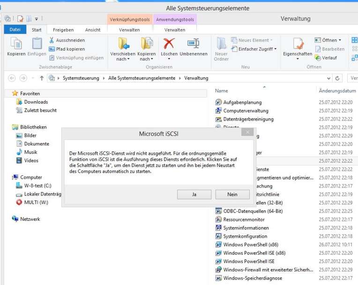Open Neues Element dropdown
The height and width of the screenshot is (285, 358).
tap(252, 40)
